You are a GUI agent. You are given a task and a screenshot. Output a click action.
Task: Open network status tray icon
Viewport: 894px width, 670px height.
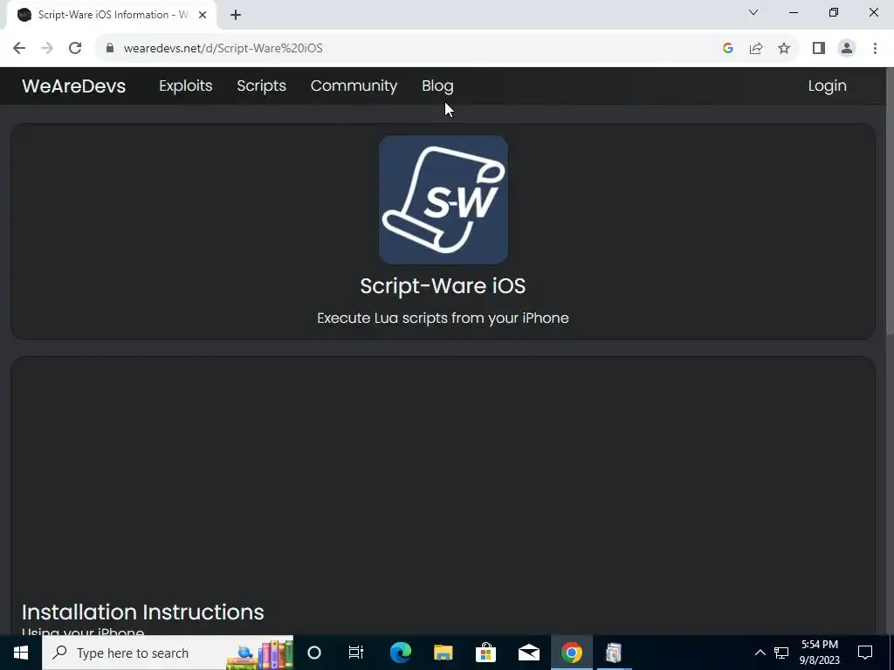pyautogui.click(x=781, y=653)
